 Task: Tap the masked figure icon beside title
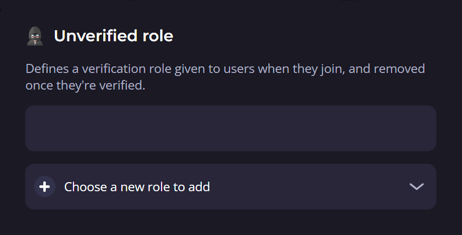[35, 36]
